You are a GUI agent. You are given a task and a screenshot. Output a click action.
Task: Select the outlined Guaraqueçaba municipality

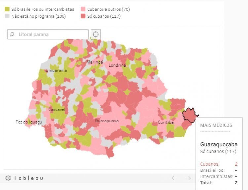189,115
